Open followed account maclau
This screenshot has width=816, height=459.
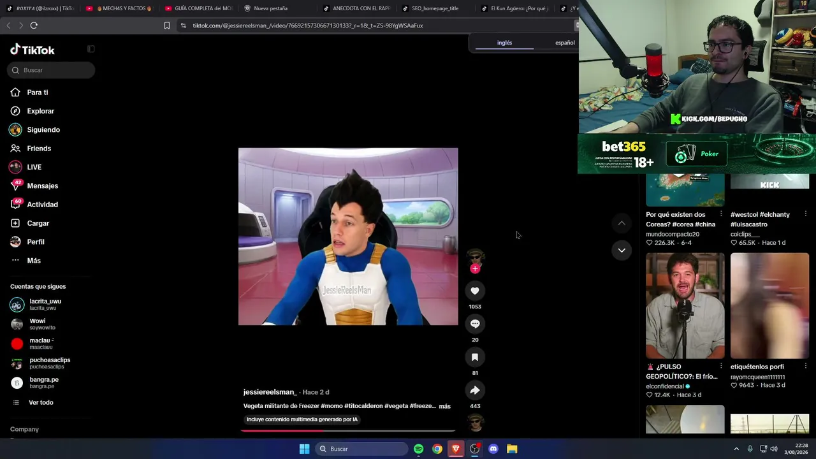coord(33,344)
